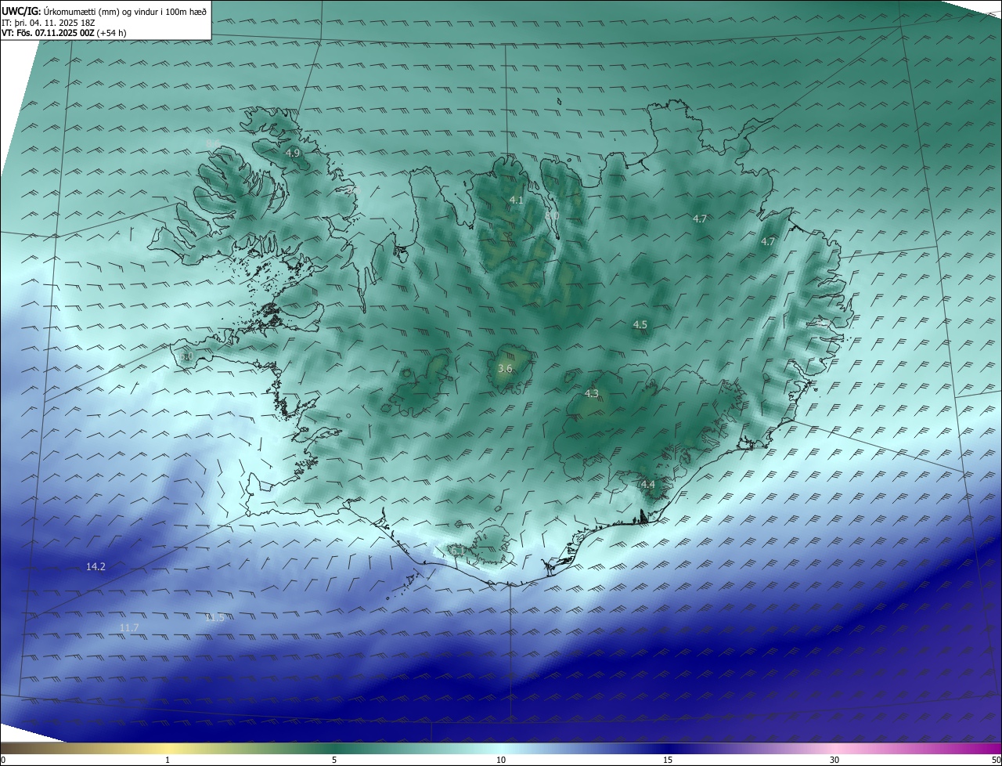
Task: Click the colorbar label 50
Action: pos(996,760)
